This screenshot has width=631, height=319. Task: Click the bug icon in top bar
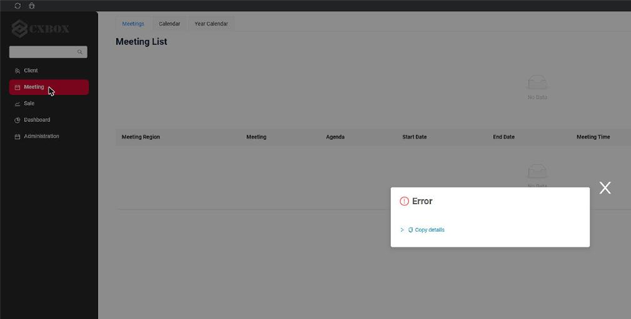coord(32,5)
